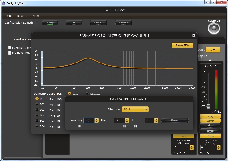The image size is (228, 161).
Task: Click the Frequency value stepper arrows
Action: point(97,120)
